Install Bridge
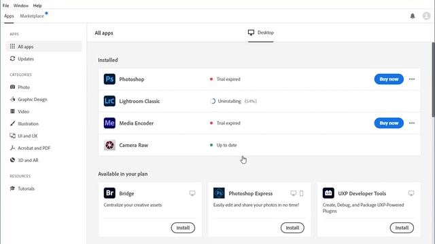Screen dimensions: 435x244 [x=183, y=228]
